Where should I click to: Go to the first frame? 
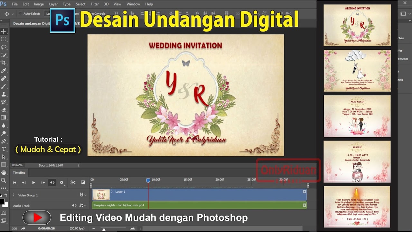14,182
